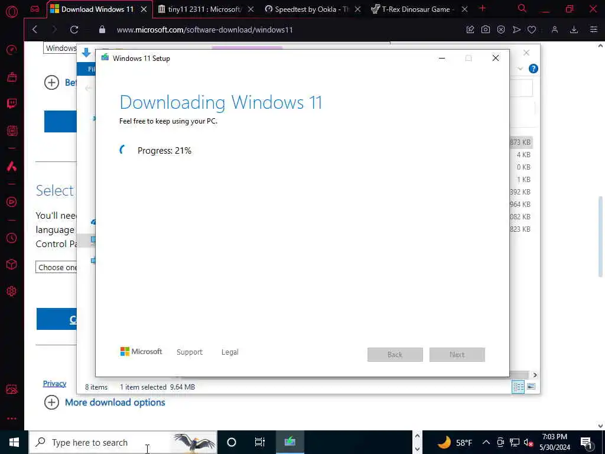The height and width of the screenshot is (454, 605).
Task: Select Windows 11 Setup taskbar button
Action: 290,442
